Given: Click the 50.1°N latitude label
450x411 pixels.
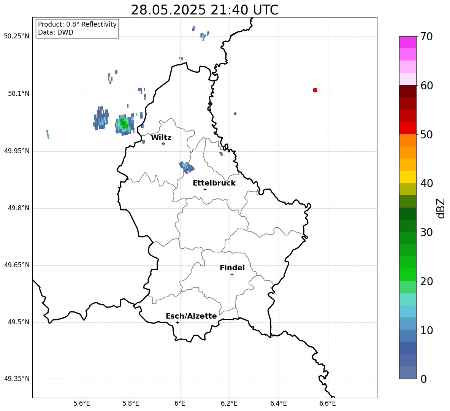Looking at the screenshot, I should point(19,94).
